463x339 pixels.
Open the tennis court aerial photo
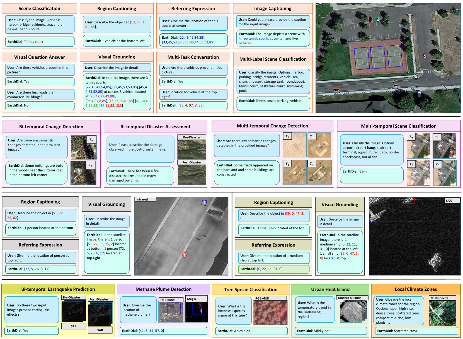388,58
